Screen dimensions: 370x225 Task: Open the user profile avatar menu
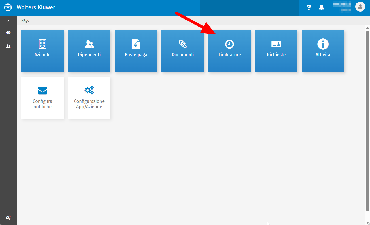click(360, 7)
